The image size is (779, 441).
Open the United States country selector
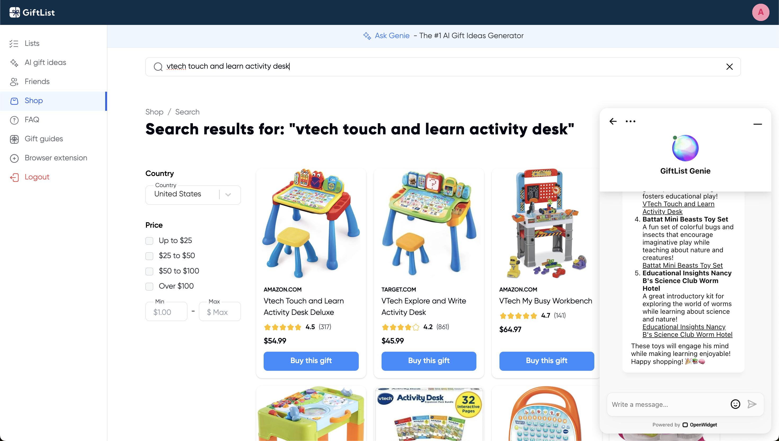pyautogui.click(x=193, y=195)
